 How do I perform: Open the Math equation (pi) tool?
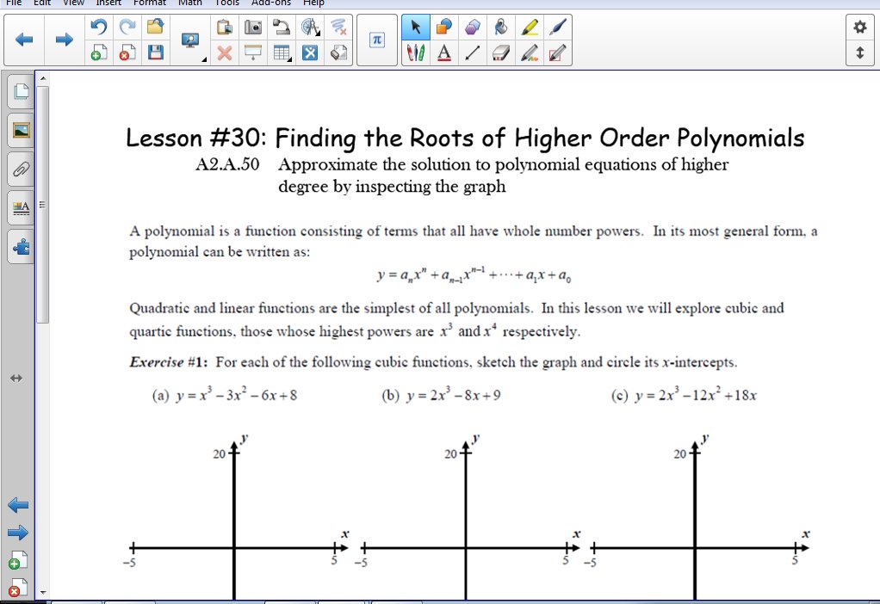[376, 39]
